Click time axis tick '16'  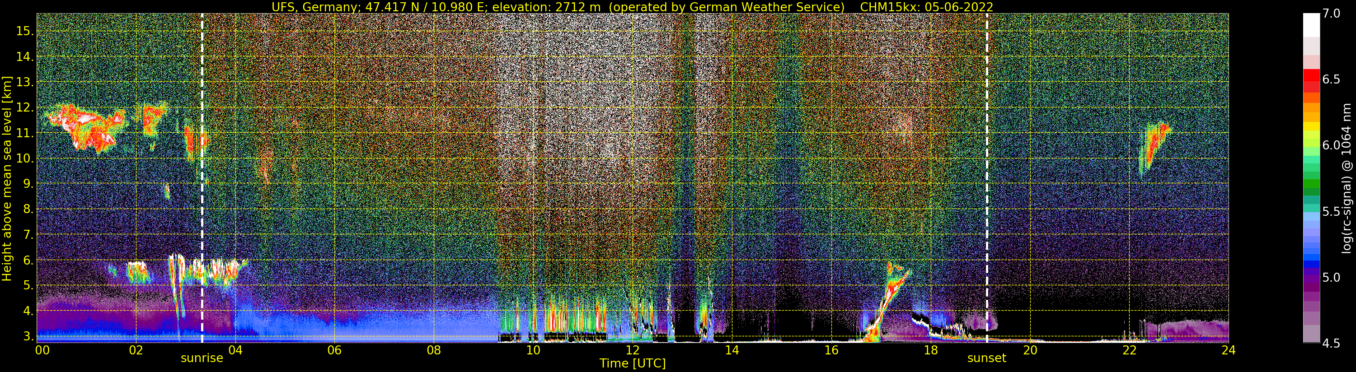831,350
